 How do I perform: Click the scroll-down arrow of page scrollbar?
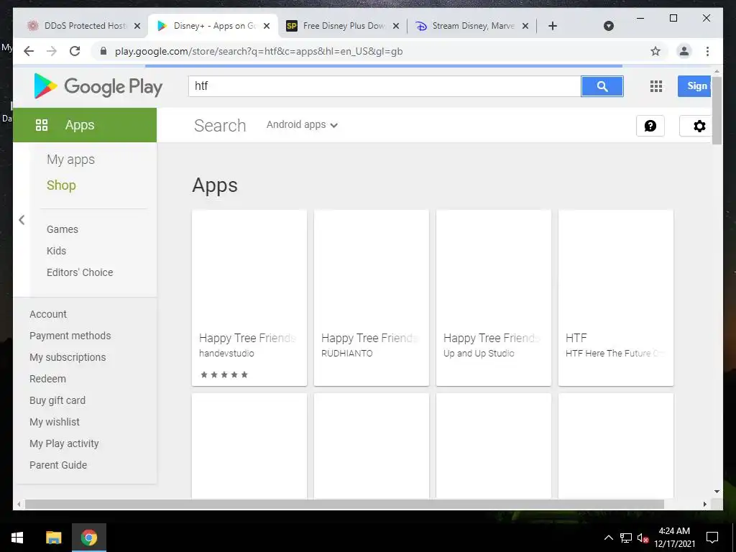pos(717,492)
